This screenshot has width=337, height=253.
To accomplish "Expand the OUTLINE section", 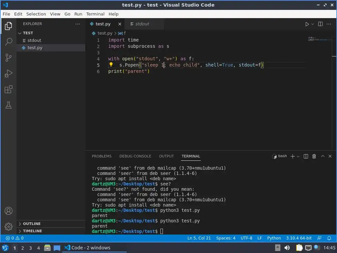I will point(51,224).
